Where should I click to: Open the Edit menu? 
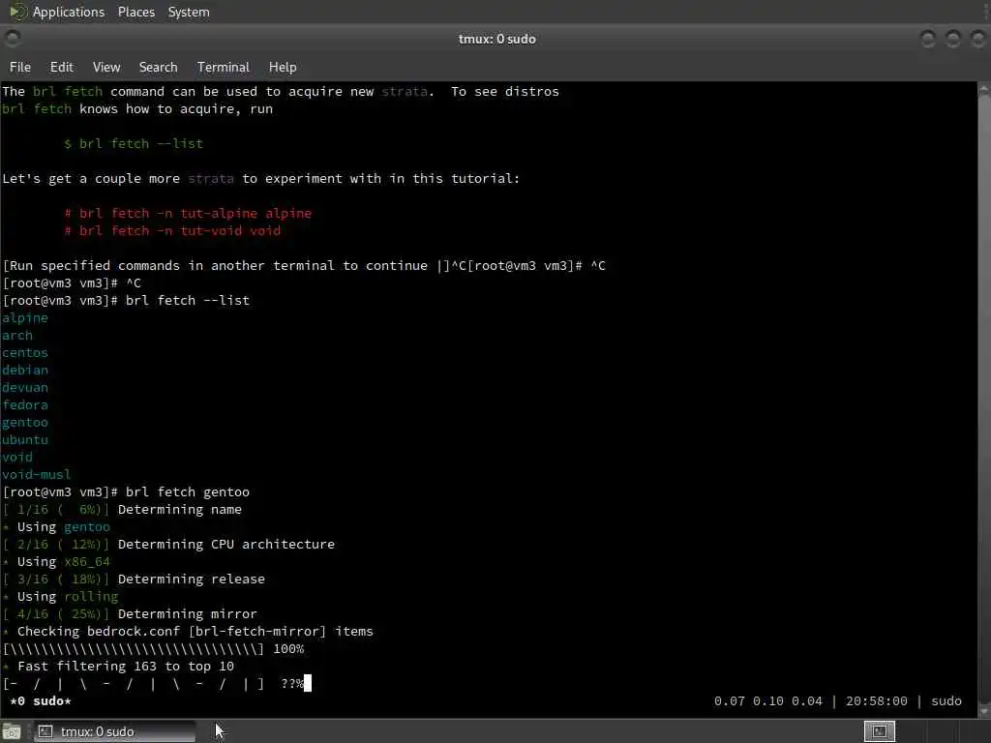click(x=61, y=67)
